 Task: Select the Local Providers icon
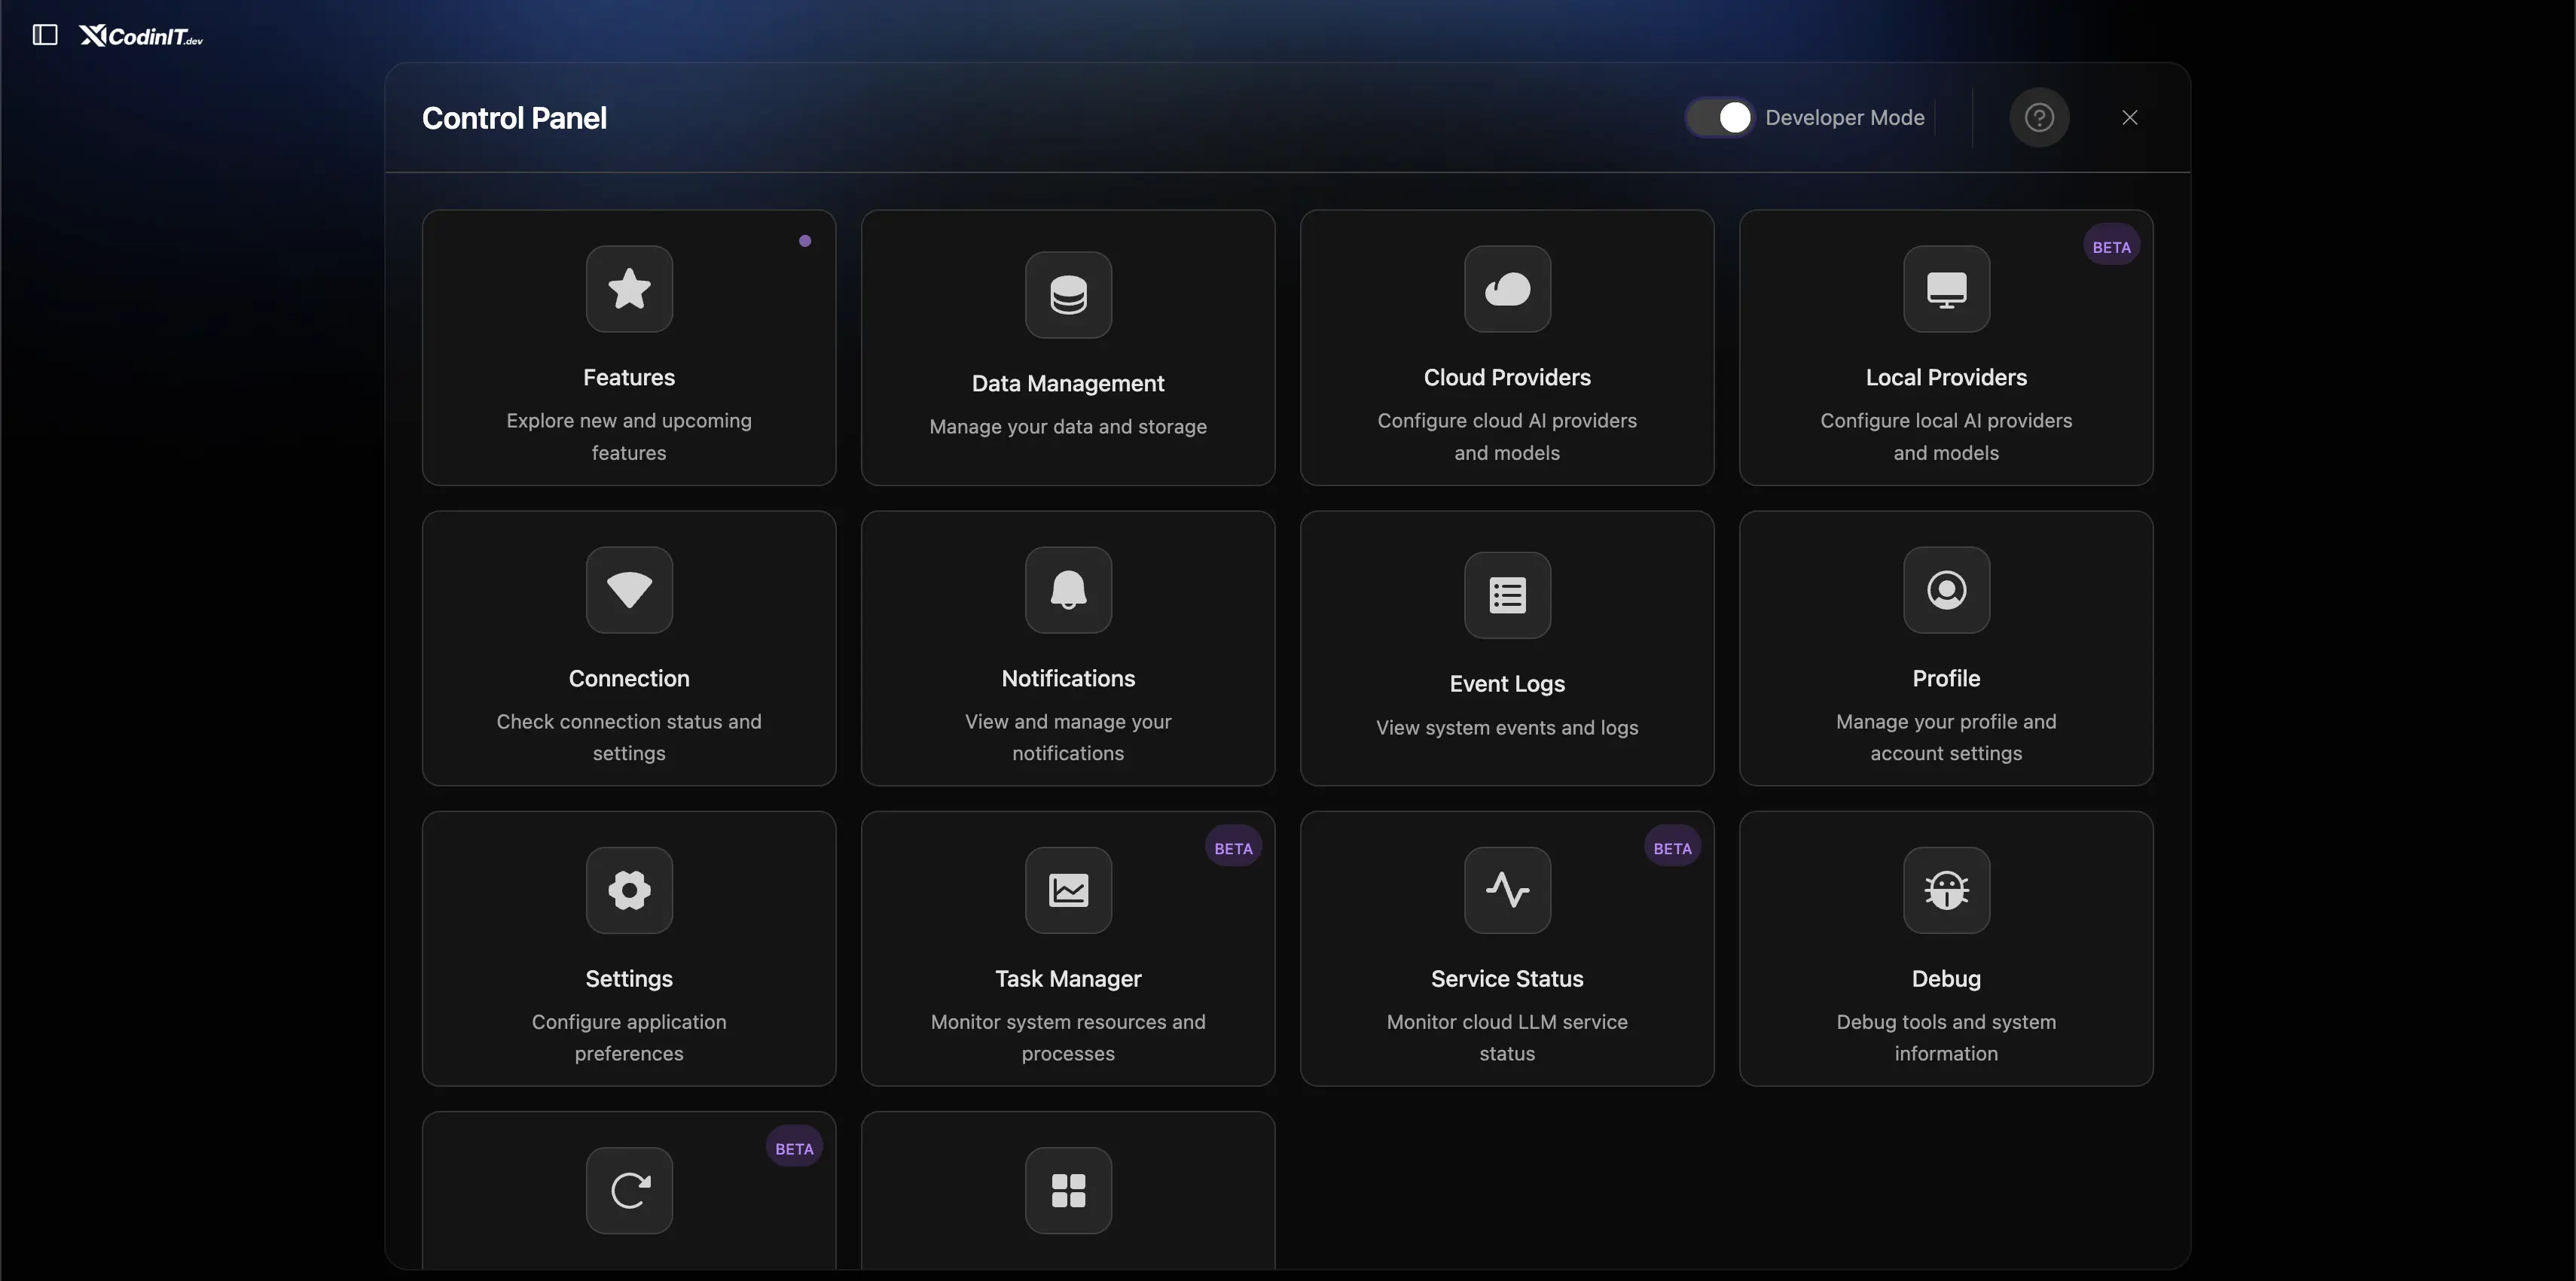pyautogui.click(x=1945, y=290)
